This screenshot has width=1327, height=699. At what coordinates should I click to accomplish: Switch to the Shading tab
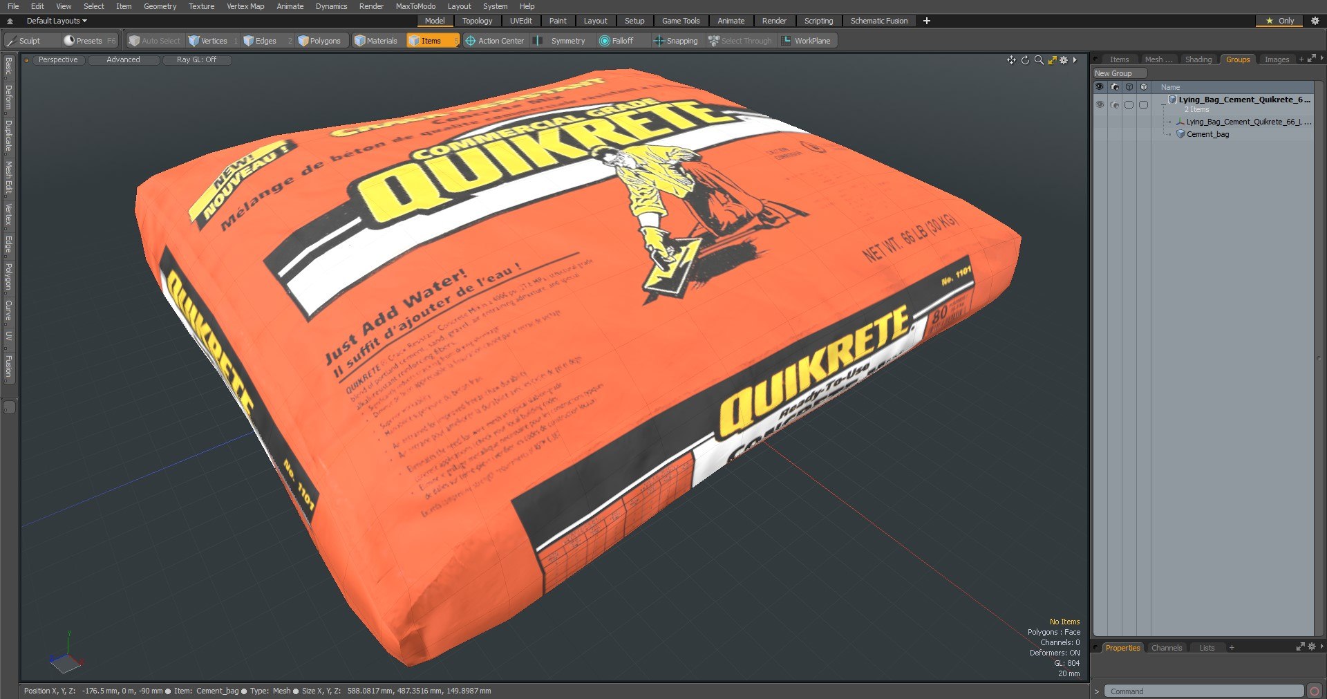[x=1198, y=59]
